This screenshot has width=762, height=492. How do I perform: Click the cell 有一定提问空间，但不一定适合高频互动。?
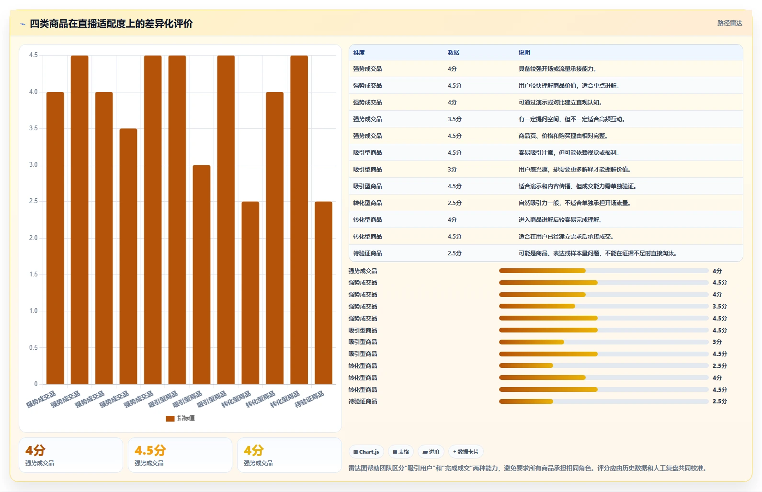pos(572,119)
